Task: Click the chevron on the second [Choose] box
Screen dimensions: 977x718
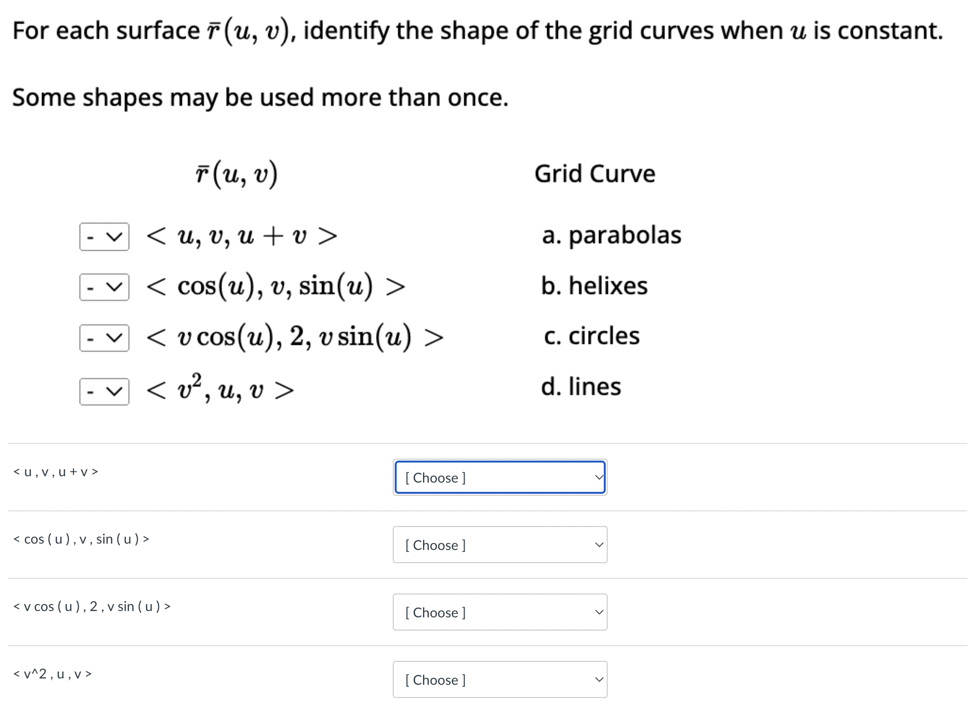Action: pos(599,545)
